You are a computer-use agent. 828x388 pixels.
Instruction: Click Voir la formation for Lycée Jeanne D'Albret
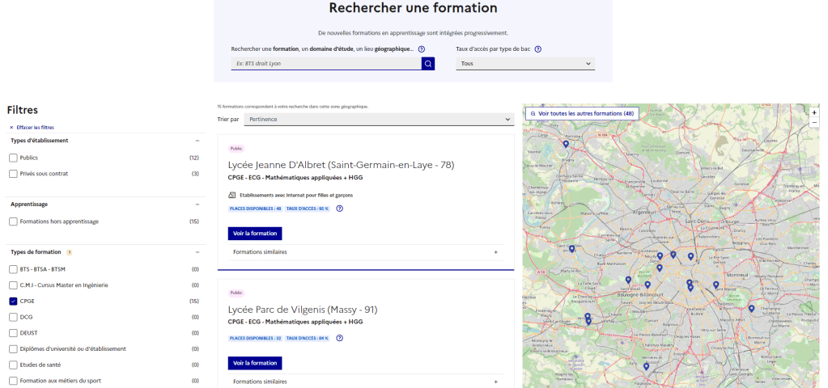(255, 234)
